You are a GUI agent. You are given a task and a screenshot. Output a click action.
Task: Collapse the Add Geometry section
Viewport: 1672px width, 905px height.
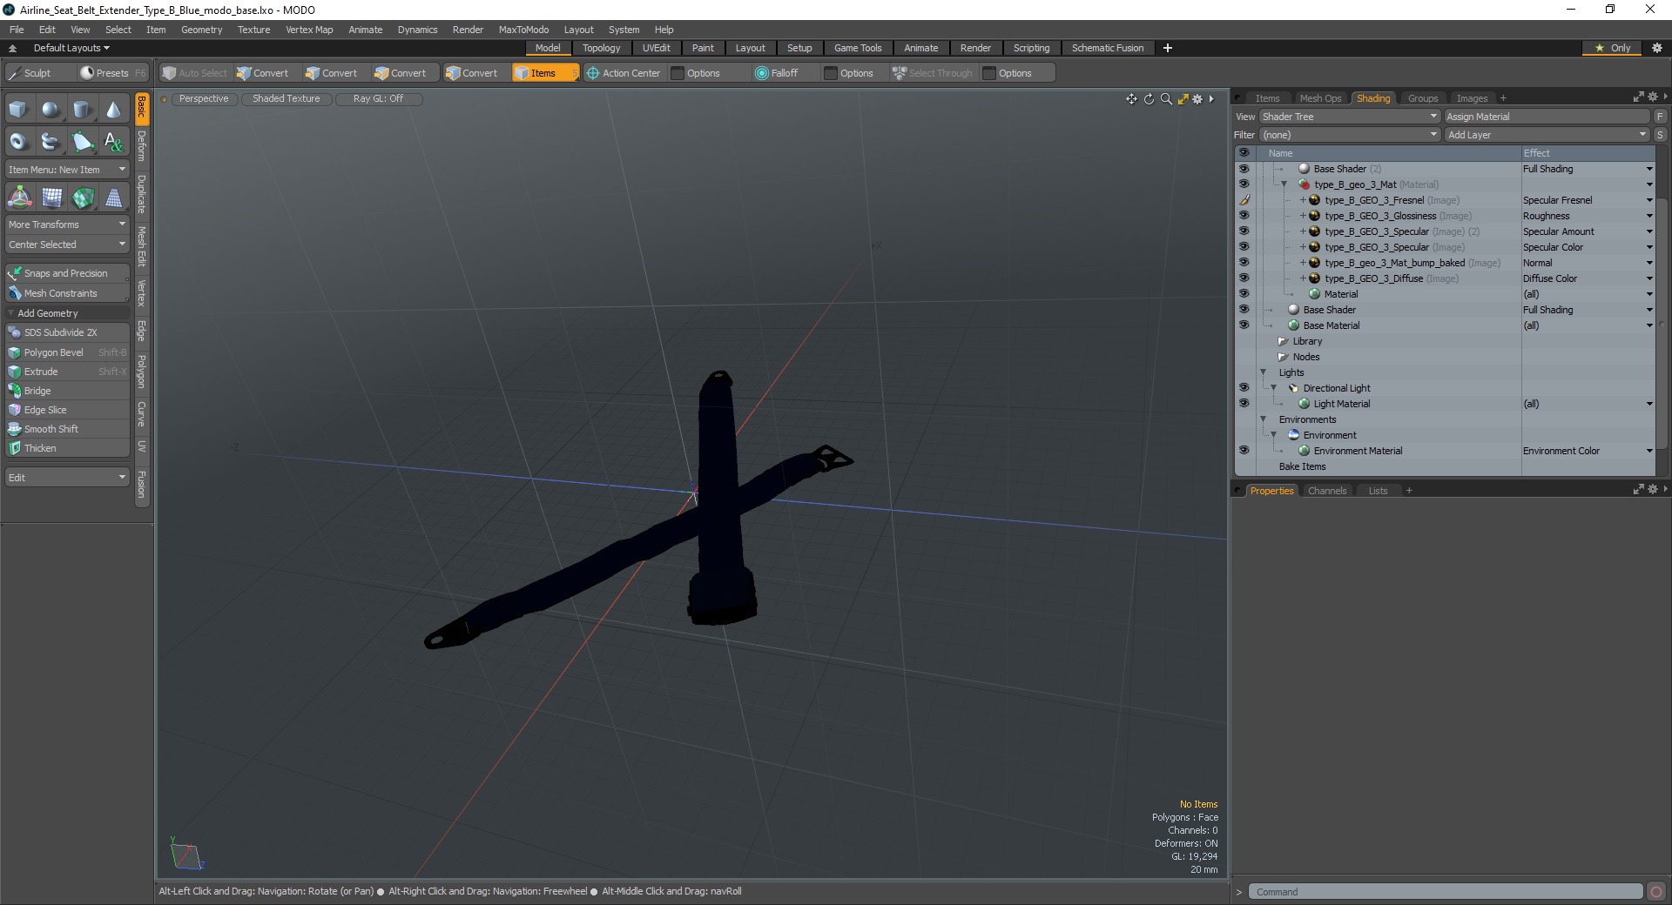pos(11,313)
